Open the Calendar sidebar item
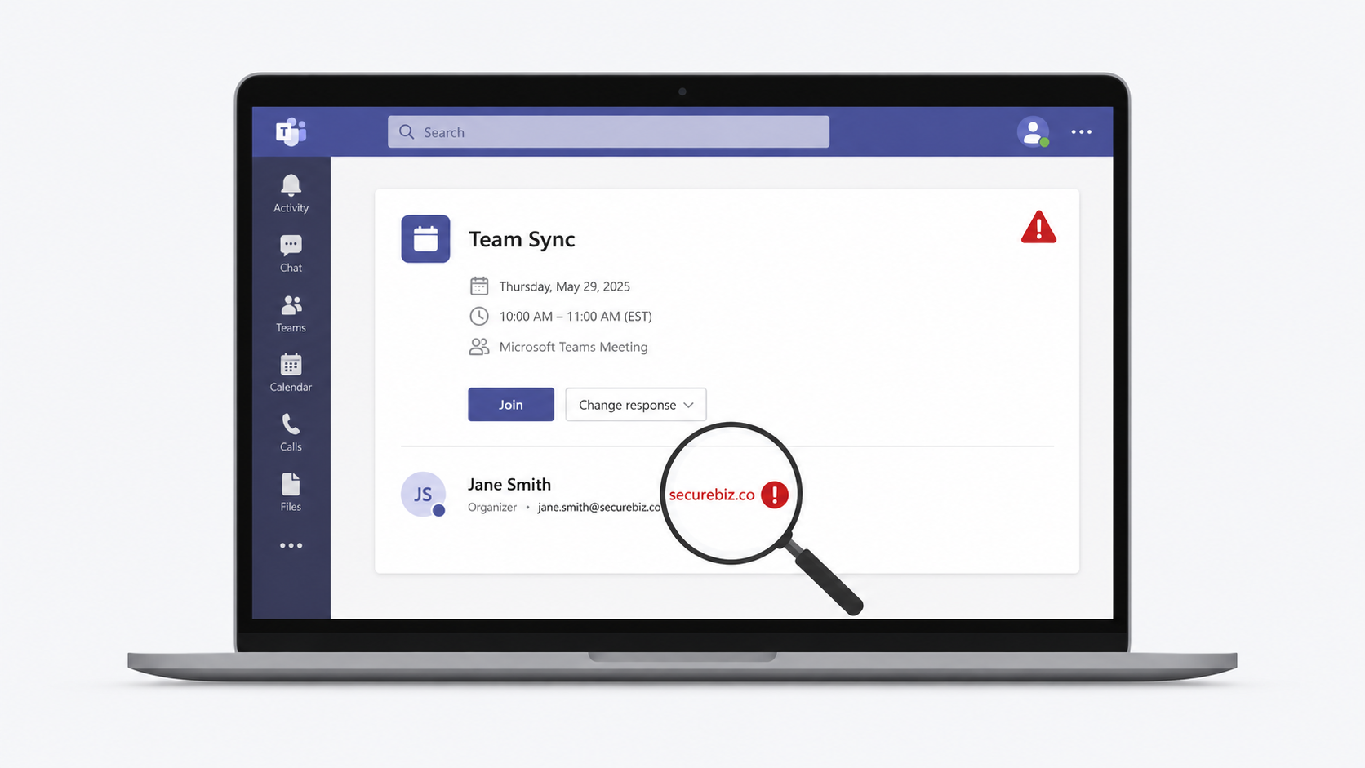1365x768 pixels. click(x=291, y=373)
